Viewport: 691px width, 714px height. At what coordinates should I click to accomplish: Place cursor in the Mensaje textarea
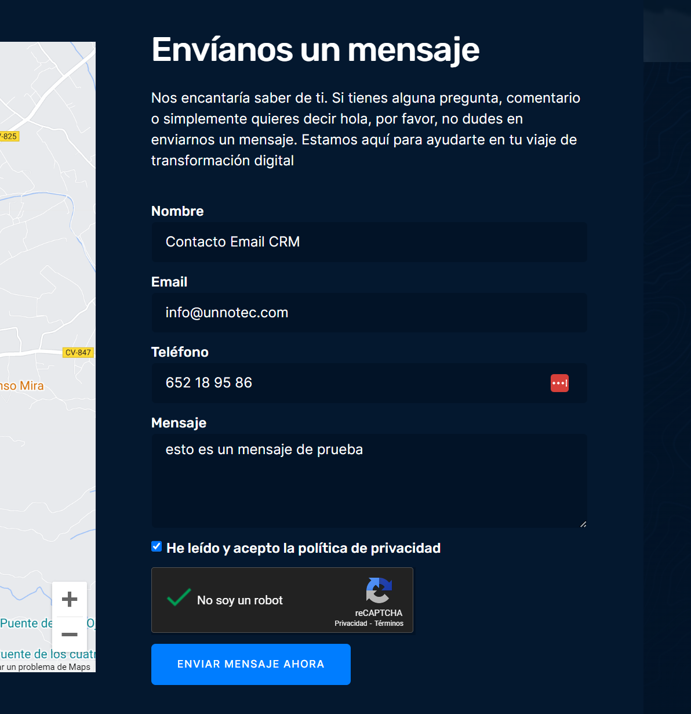(369, 481)
